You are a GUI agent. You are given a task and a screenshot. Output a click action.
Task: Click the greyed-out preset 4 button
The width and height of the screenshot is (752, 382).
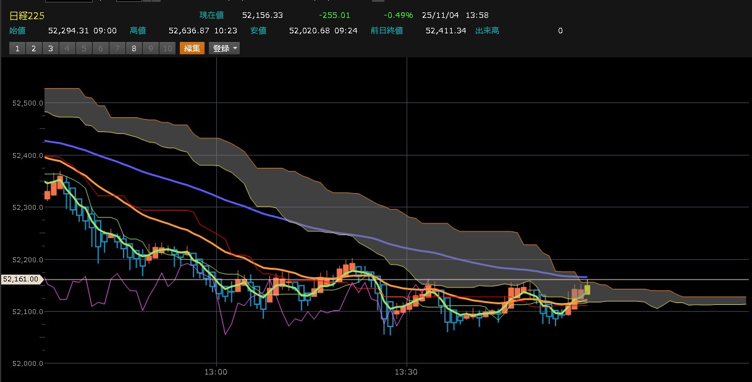tap(67, 48)
